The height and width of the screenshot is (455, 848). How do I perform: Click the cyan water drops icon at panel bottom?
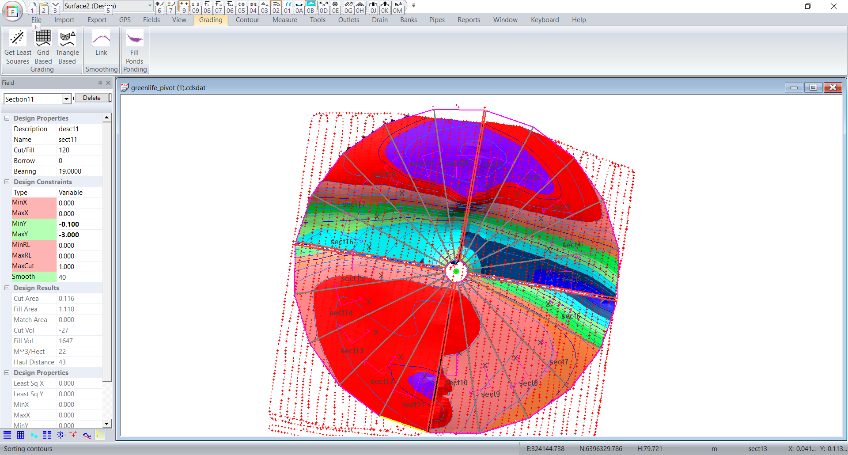(34, 435)
